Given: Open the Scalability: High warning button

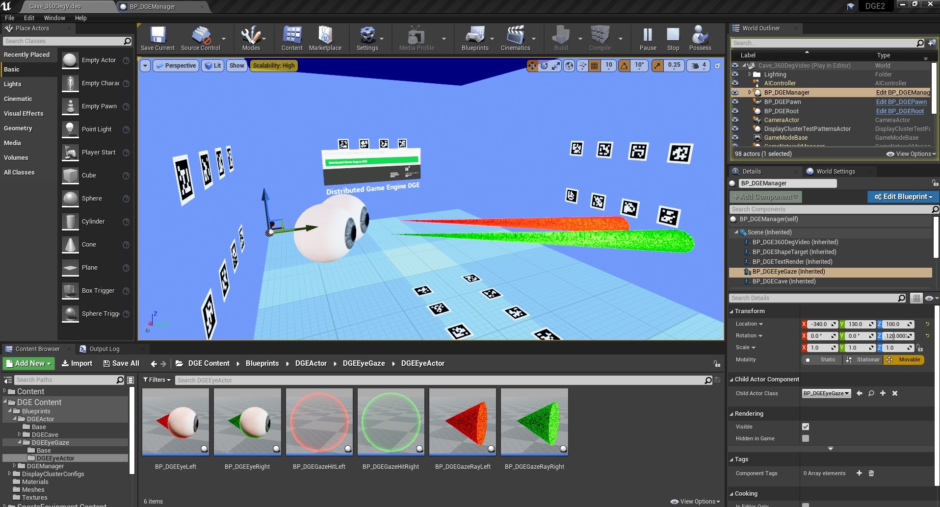Looking at the screenshot, I should (274, 66).
